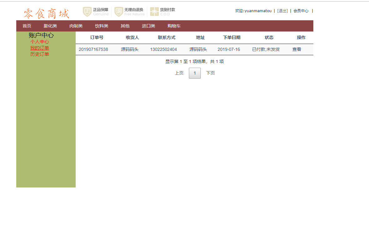Open the 膨化类 category menu
This screenshot has width=369, height=238.
(x=50, y=26)
